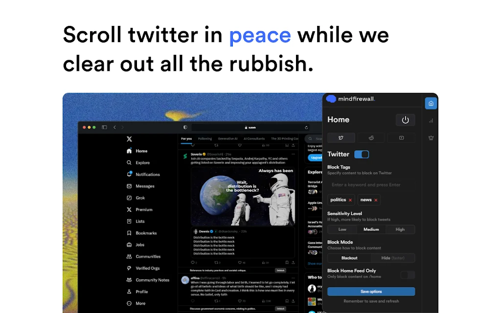The height and width of the screenshot is (313, 501).
Task: Focus the block keyword input field
Action: point(371,184)
